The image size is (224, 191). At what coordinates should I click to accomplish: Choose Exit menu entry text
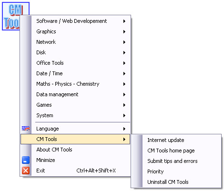coord(41,171)
